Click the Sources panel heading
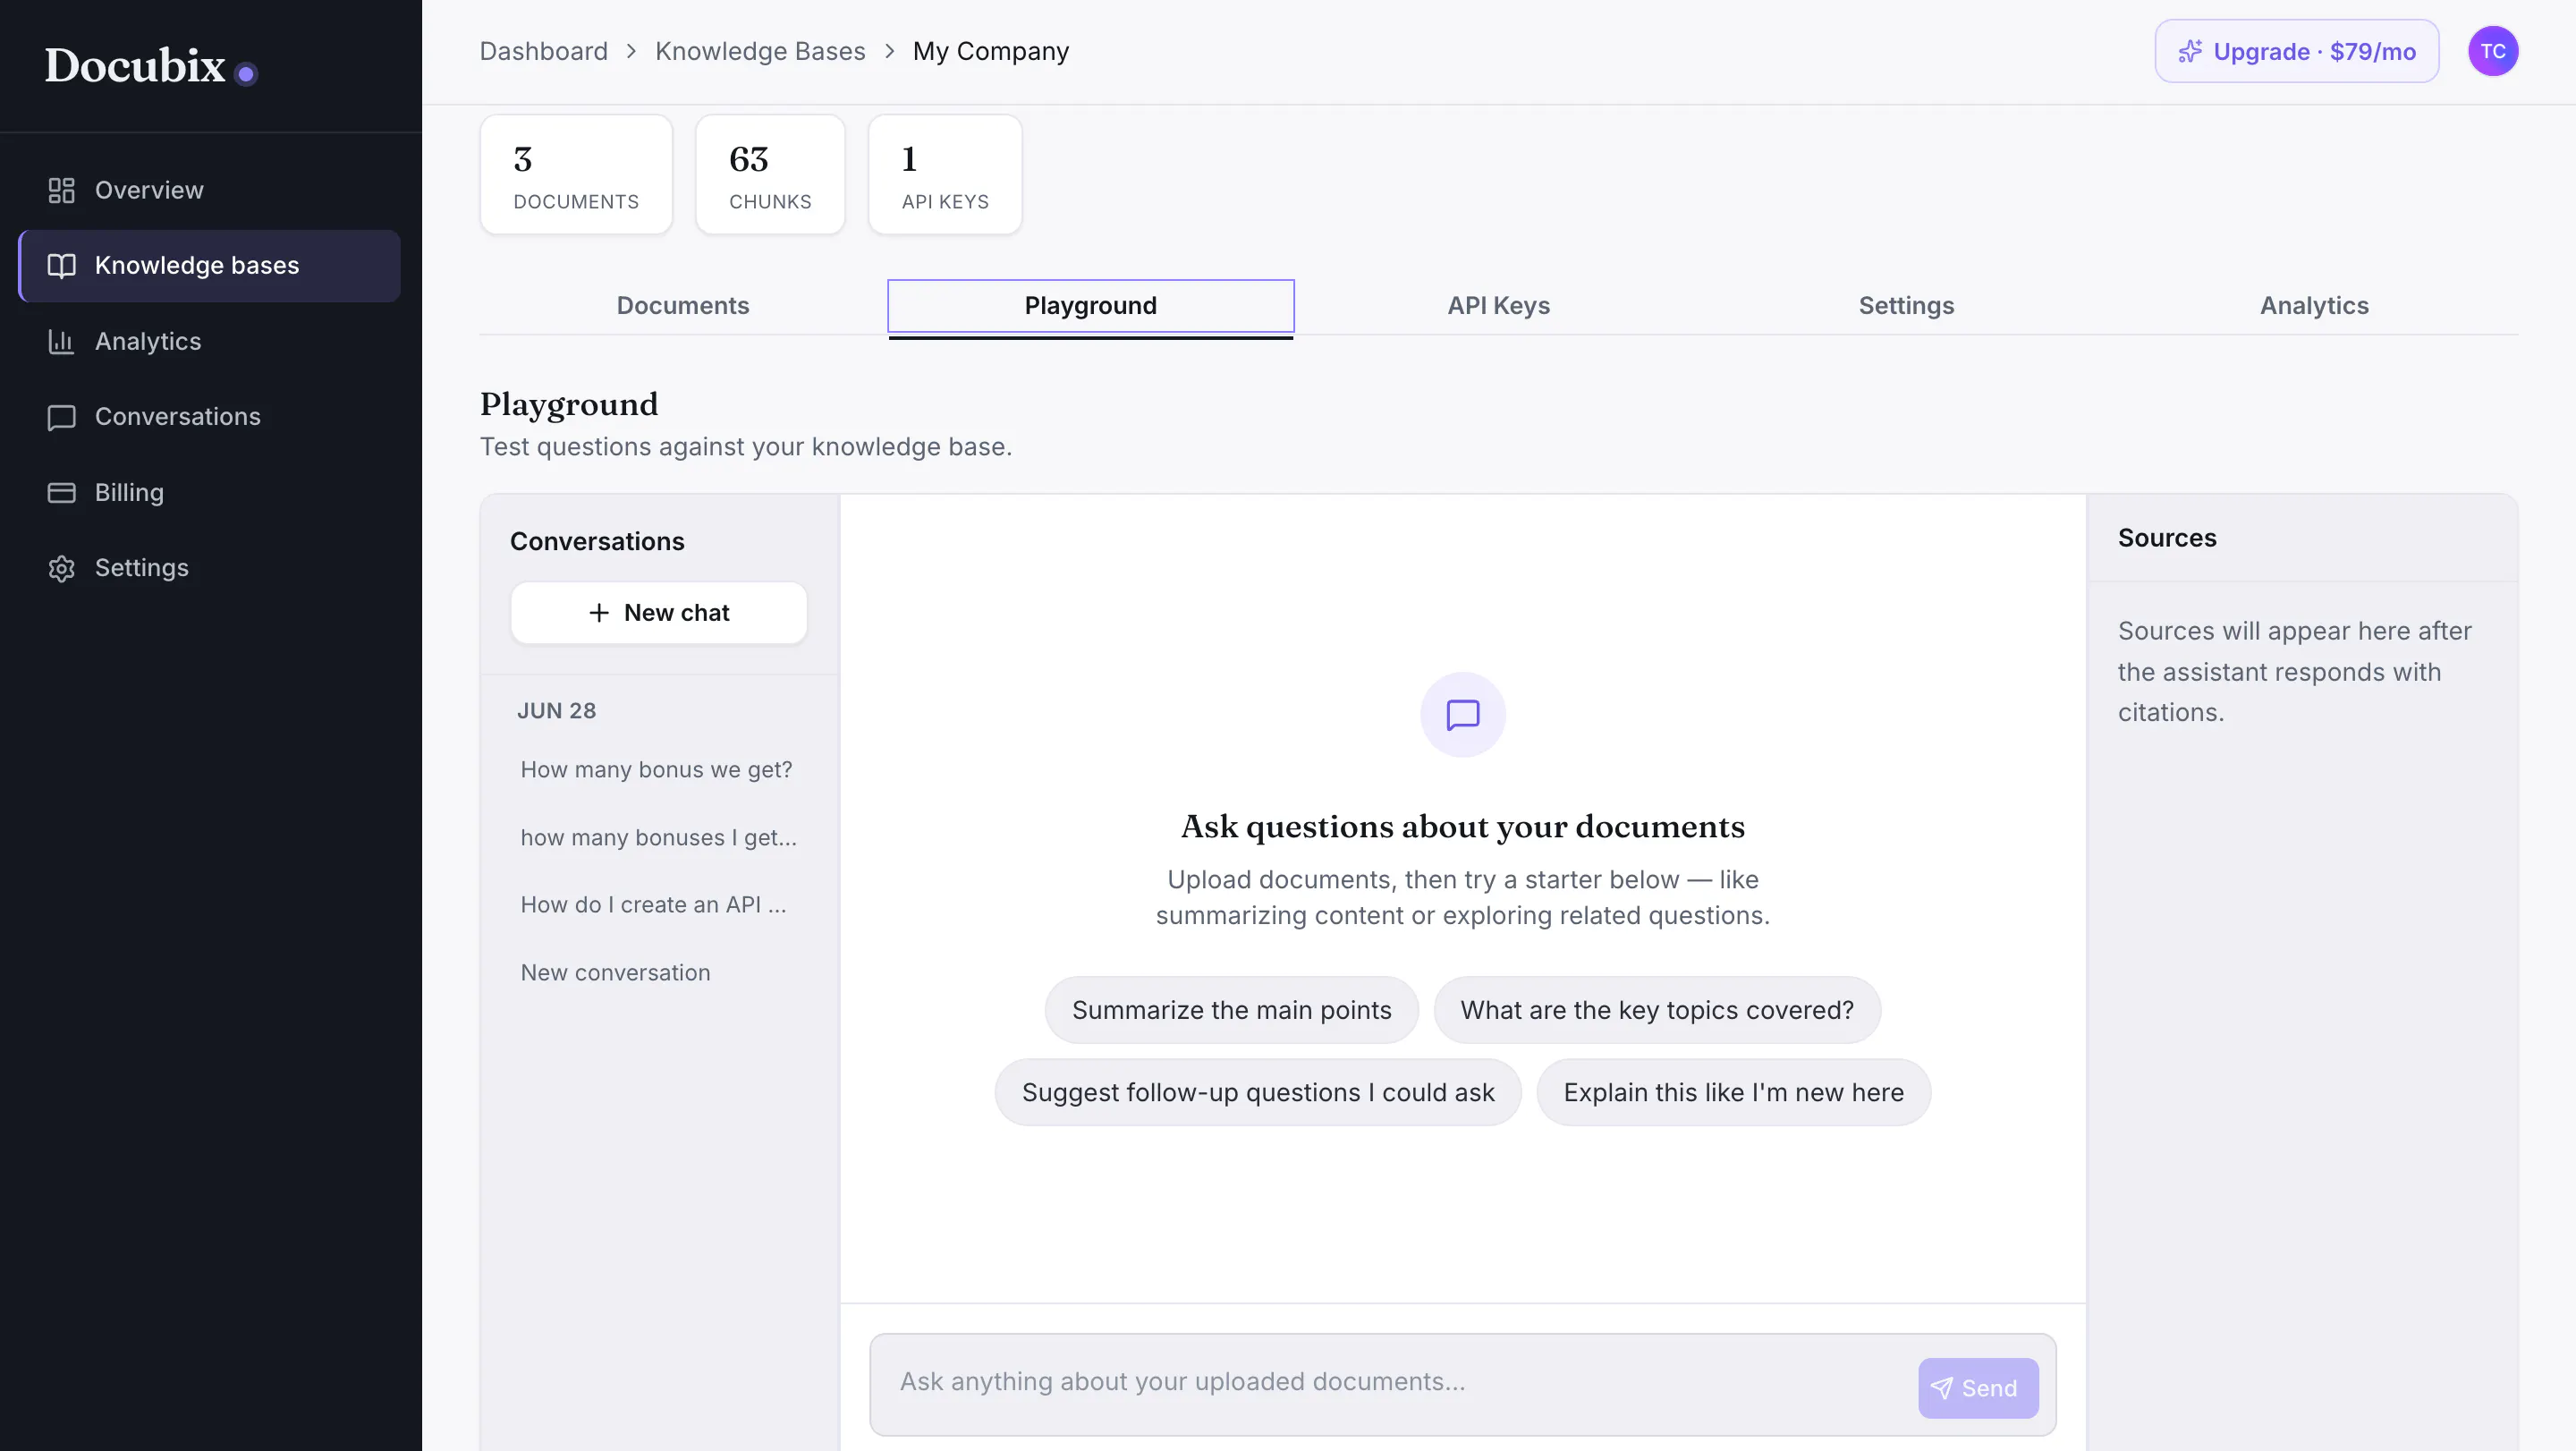Image resolution: width=2576 pixels, height=1451 pixels. 2167,538
